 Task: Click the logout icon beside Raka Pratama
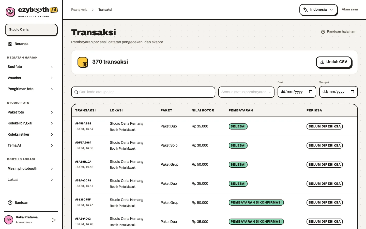[x=54, y=220]
